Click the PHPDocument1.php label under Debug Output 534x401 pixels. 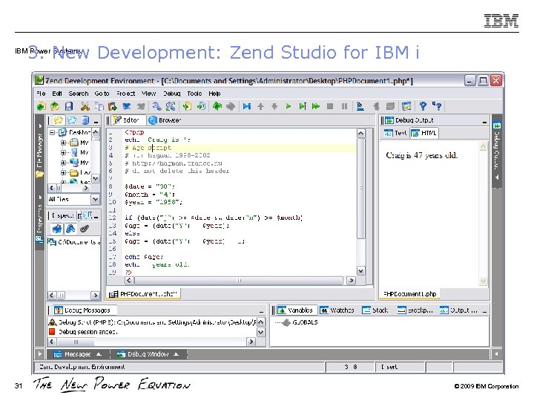(410, 294)
